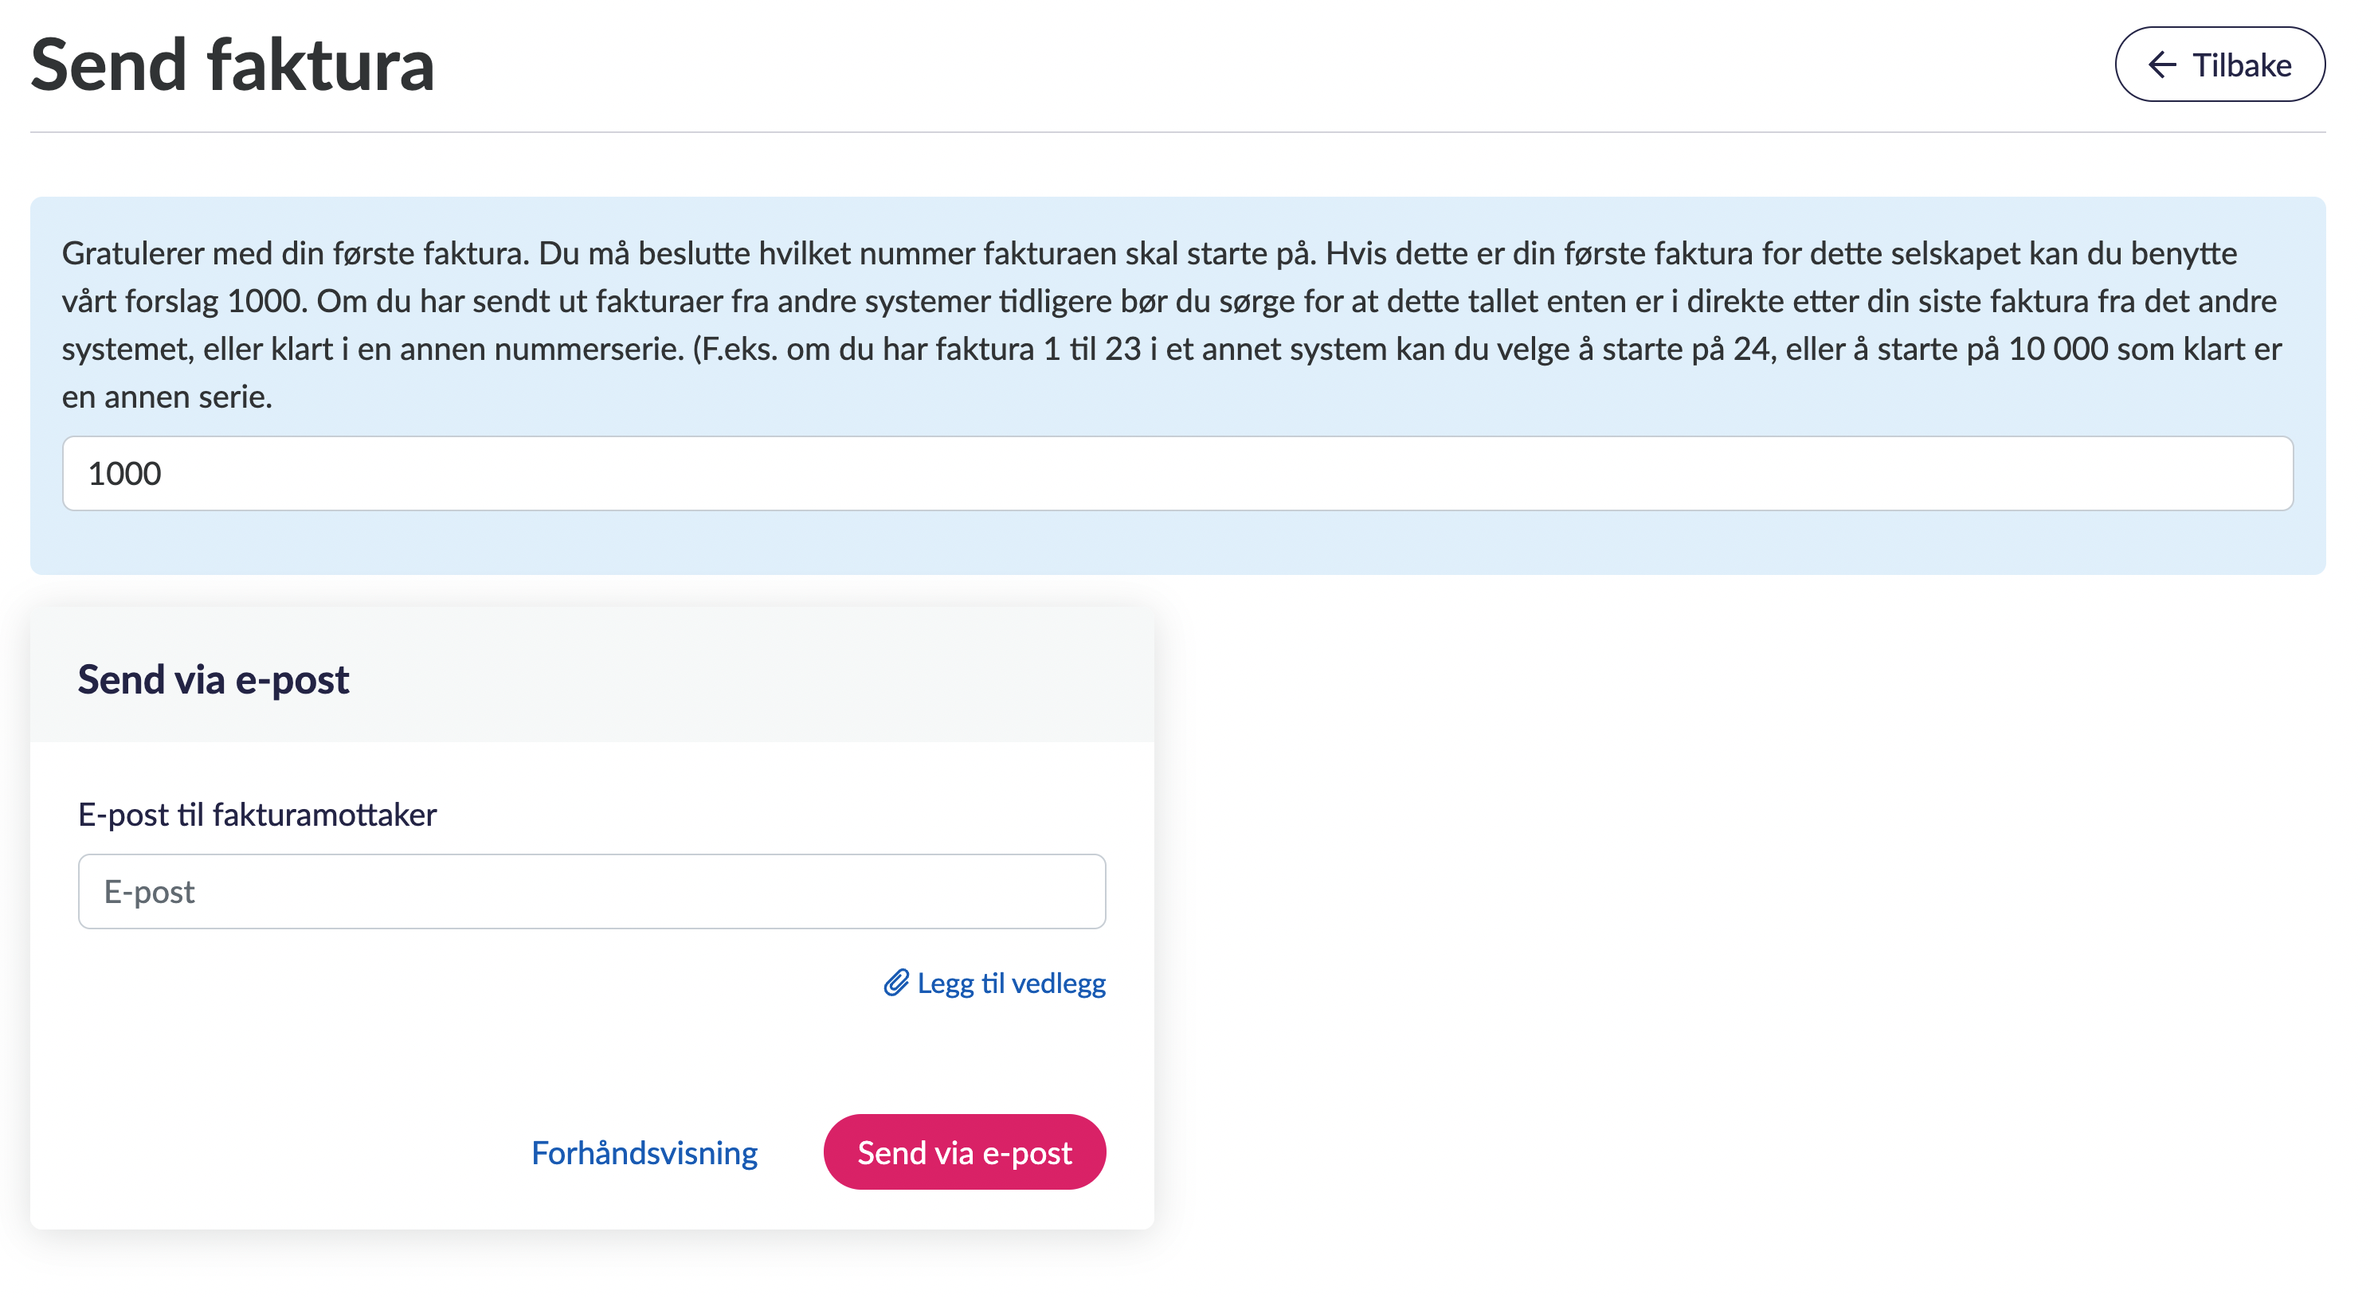Click the paperclip attachment icon
The image size is (2374, 1298).
(895, 983)
